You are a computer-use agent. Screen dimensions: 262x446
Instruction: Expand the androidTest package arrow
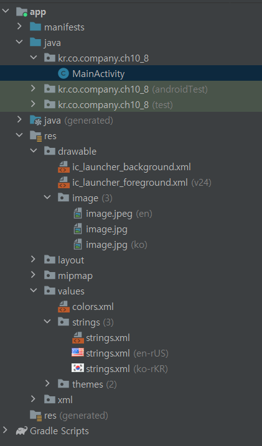(33, 89)
